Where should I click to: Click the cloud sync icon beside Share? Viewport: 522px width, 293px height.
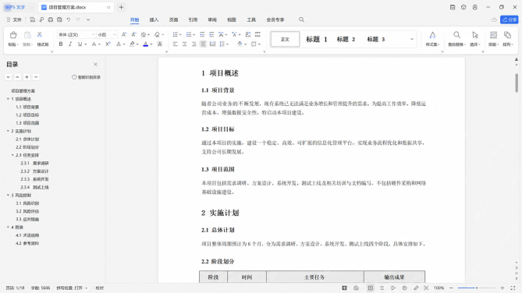(494, 20)
